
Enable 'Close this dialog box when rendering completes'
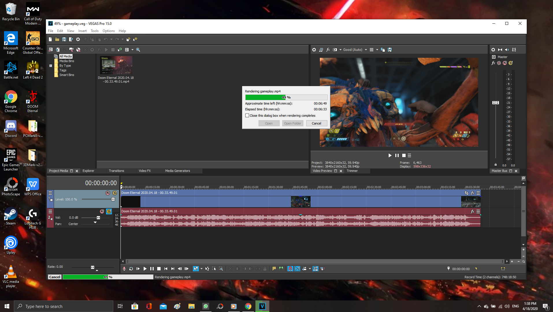247,116
